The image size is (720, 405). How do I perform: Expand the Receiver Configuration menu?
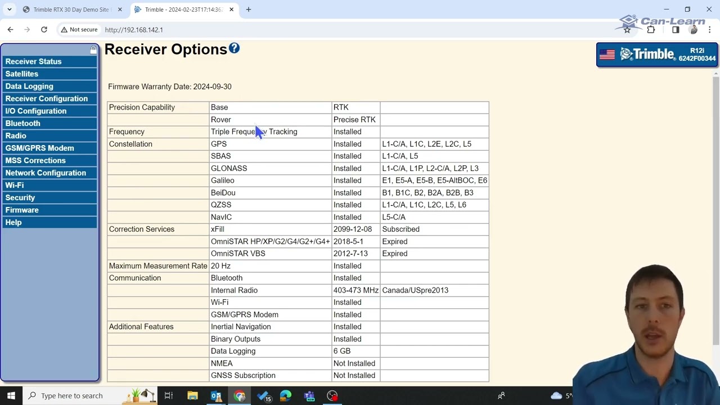tap(49, 98)
